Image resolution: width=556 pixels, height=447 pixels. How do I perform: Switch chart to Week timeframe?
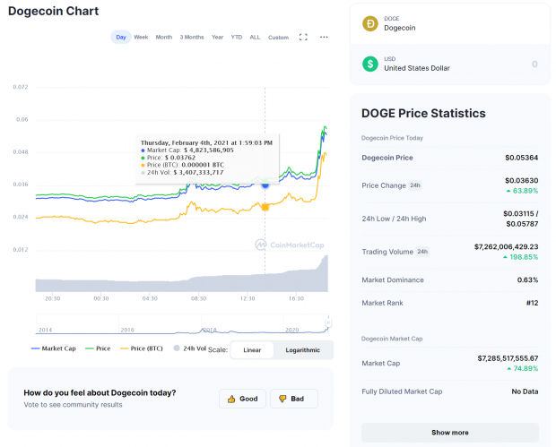[141, 38]
